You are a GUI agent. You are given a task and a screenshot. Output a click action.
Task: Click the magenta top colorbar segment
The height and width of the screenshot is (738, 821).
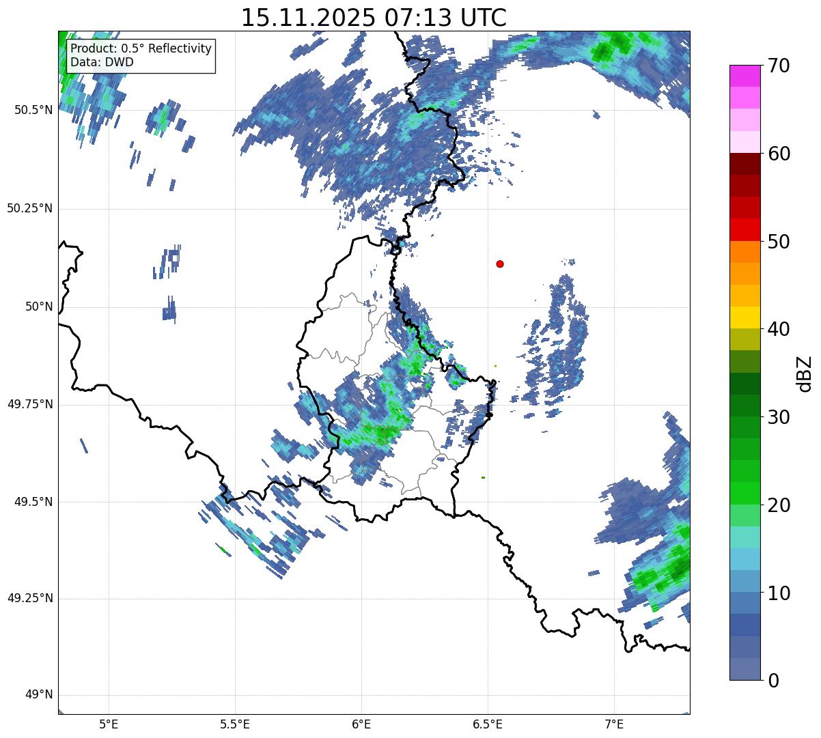click(745, 76)
